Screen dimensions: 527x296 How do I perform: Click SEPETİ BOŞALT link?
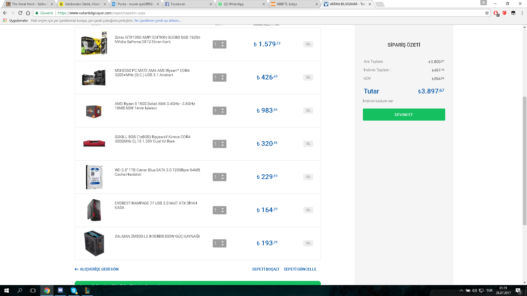click(x=265, y=269)
